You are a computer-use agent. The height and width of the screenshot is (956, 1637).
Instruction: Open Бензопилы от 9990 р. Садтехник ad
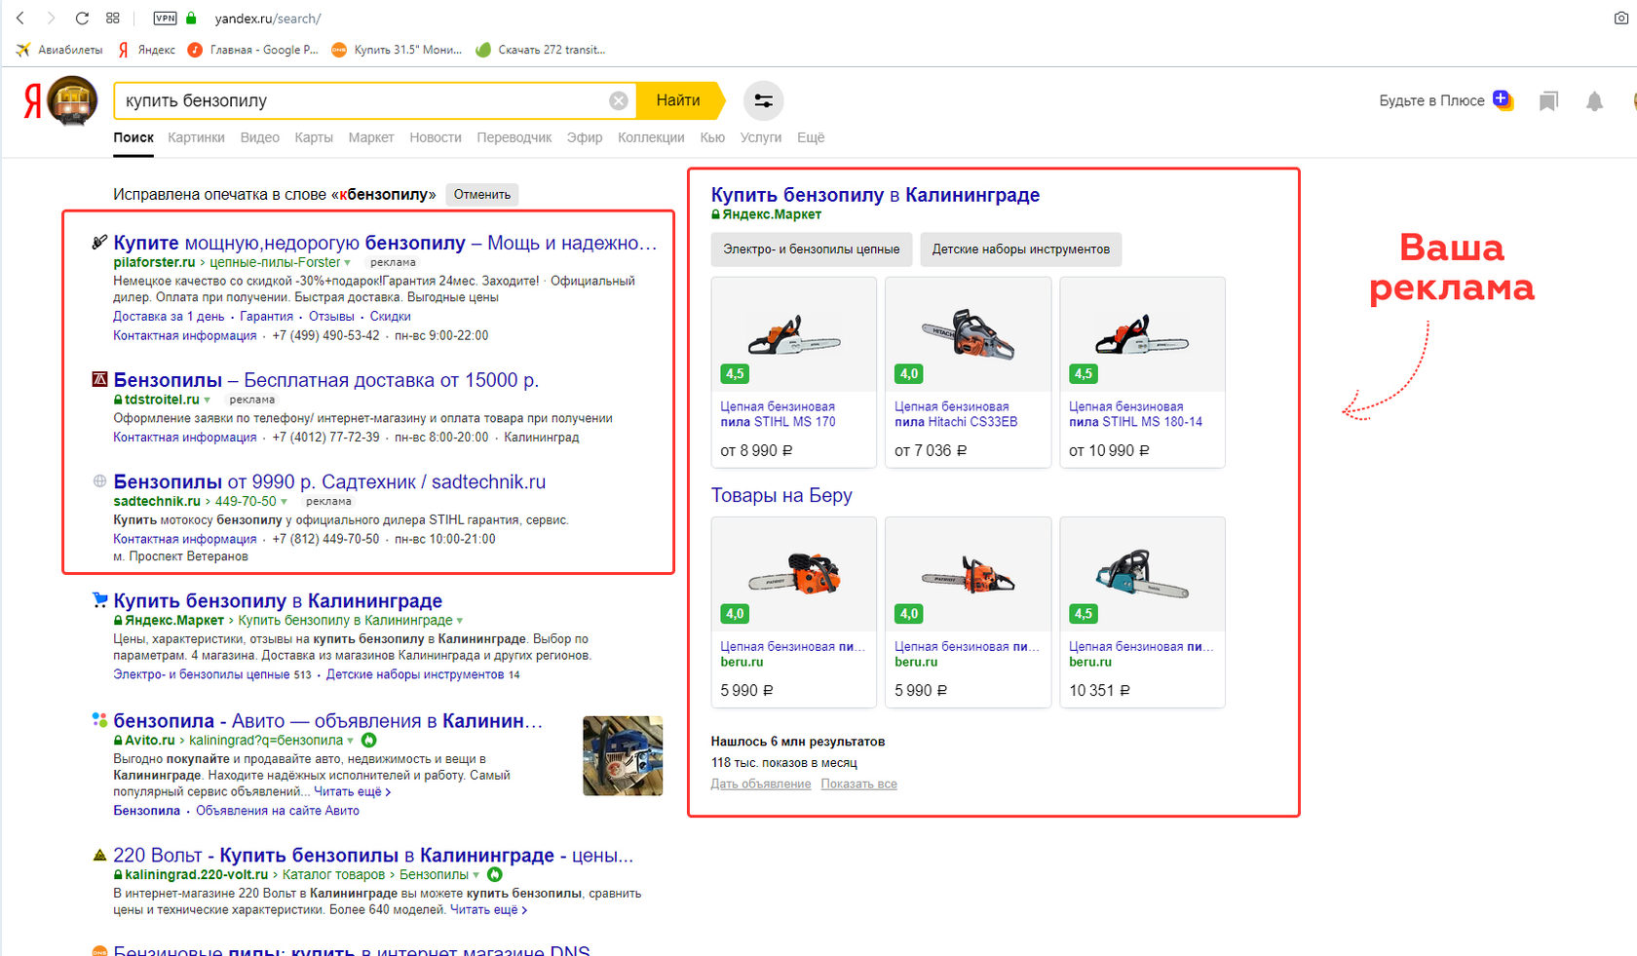point(329,481)
